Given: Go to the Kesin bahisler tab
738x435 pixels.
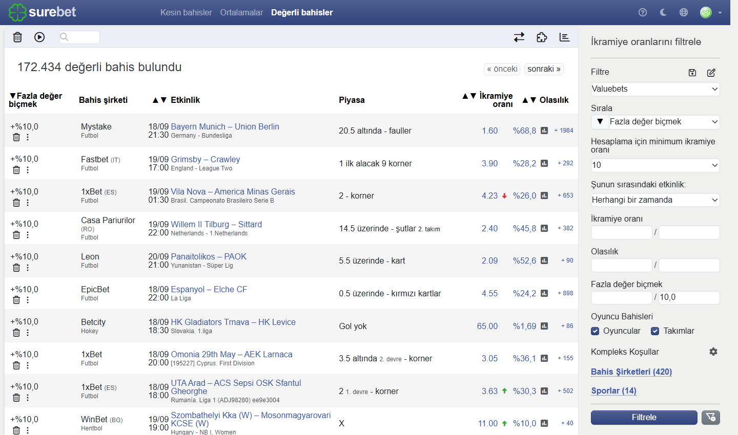Looking at the screenshot, I should point(186,12).
